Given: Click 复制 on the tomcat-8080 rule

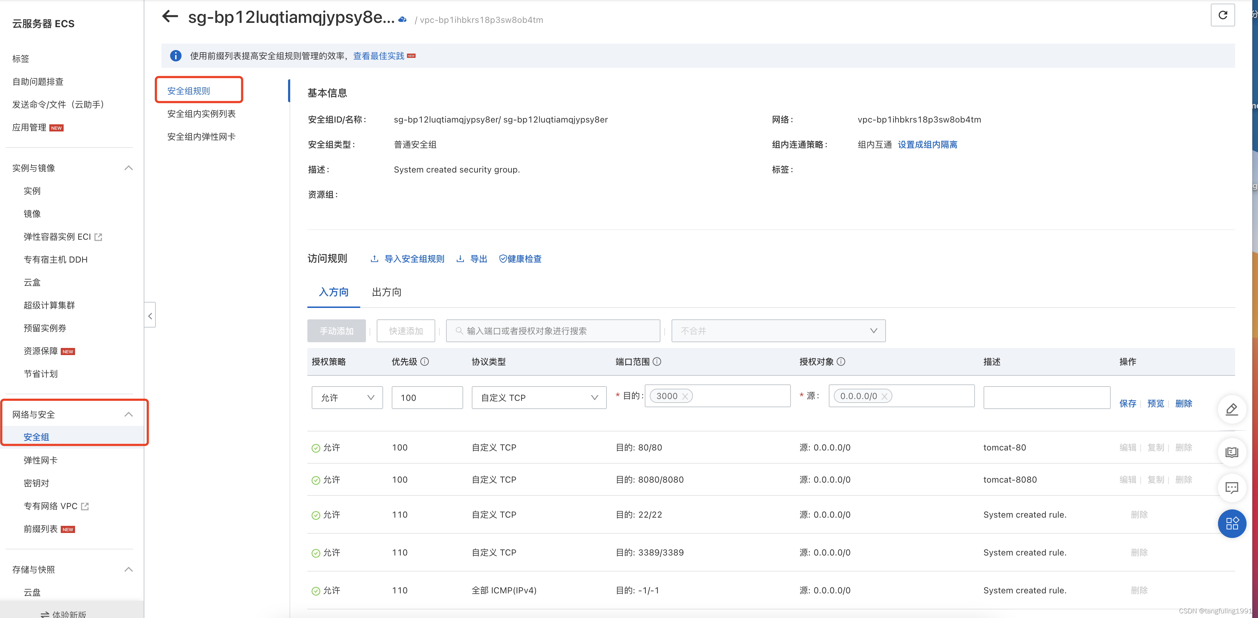Looking at the screenshot, I should coord(1155,479).
